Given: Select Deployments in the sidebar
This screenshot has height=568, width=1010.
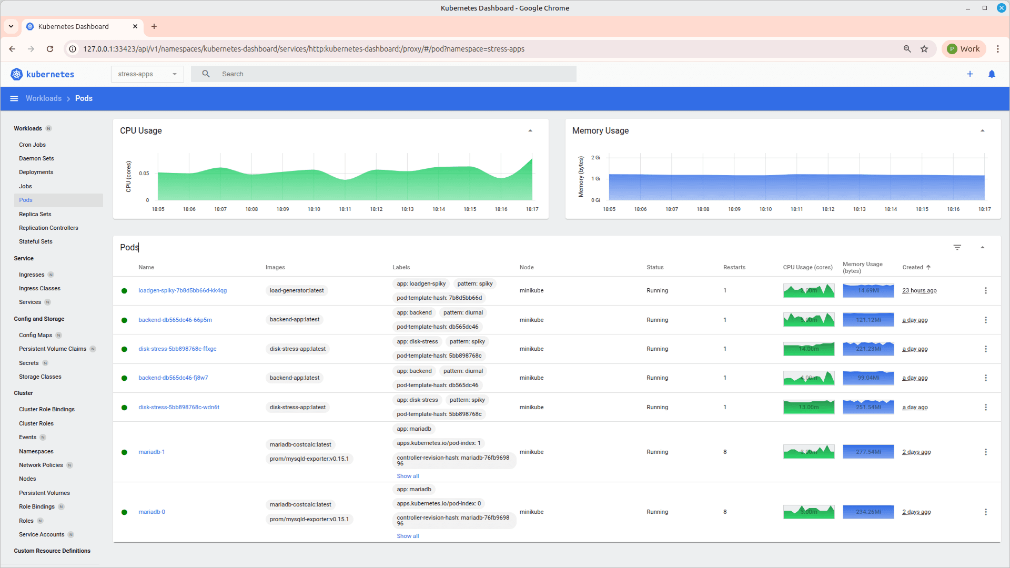Looking at the screenshot, I should pyautogui.click(x=36, y=172).
